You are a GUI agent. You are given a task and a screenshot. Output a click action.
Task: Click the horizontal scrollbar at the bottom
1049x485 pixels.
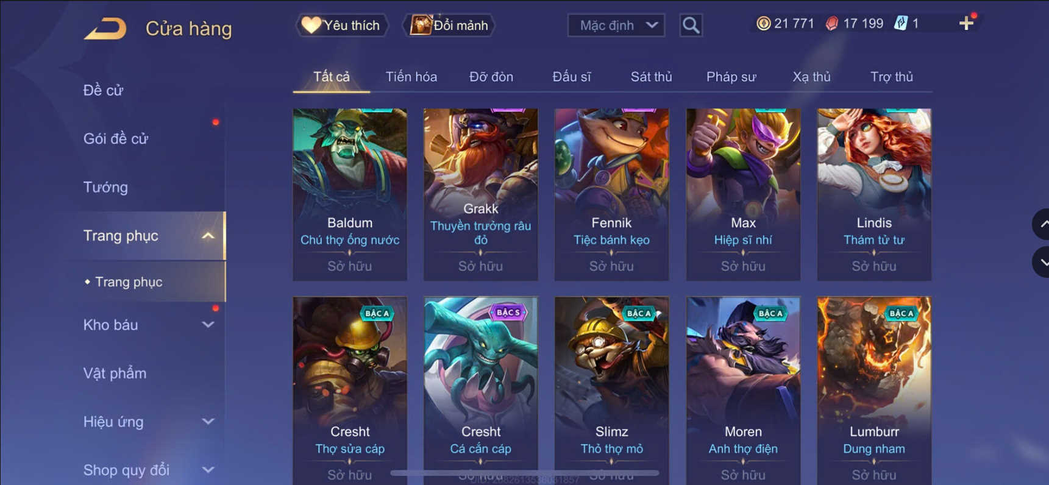click(524, 473)
